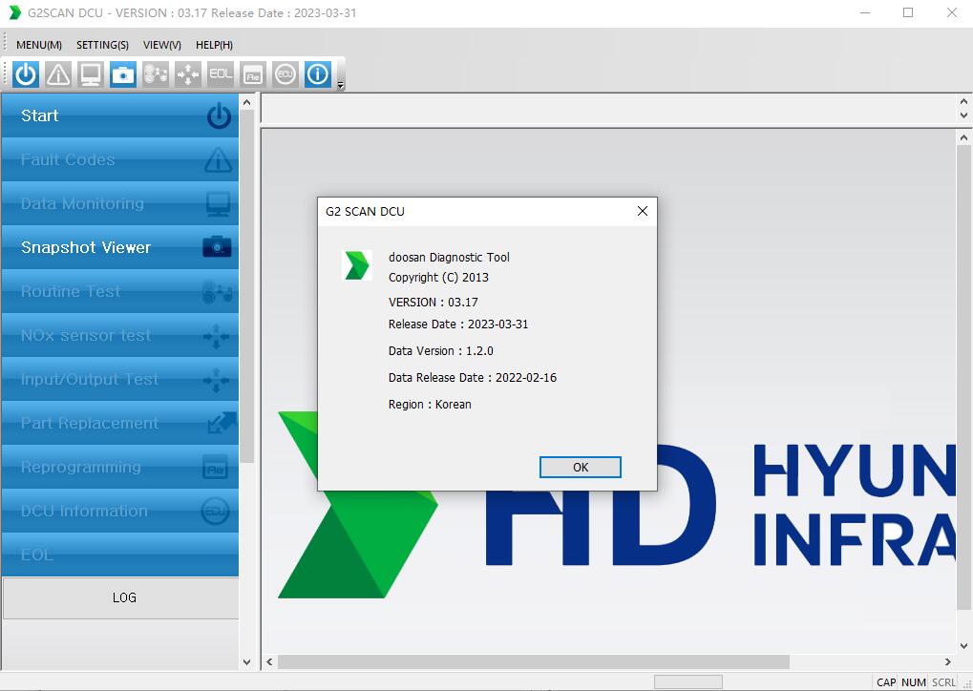Select Routine Test in the sidebar
Screen dimensions: 973x691
pyautogui.click(x=119, y=291)
